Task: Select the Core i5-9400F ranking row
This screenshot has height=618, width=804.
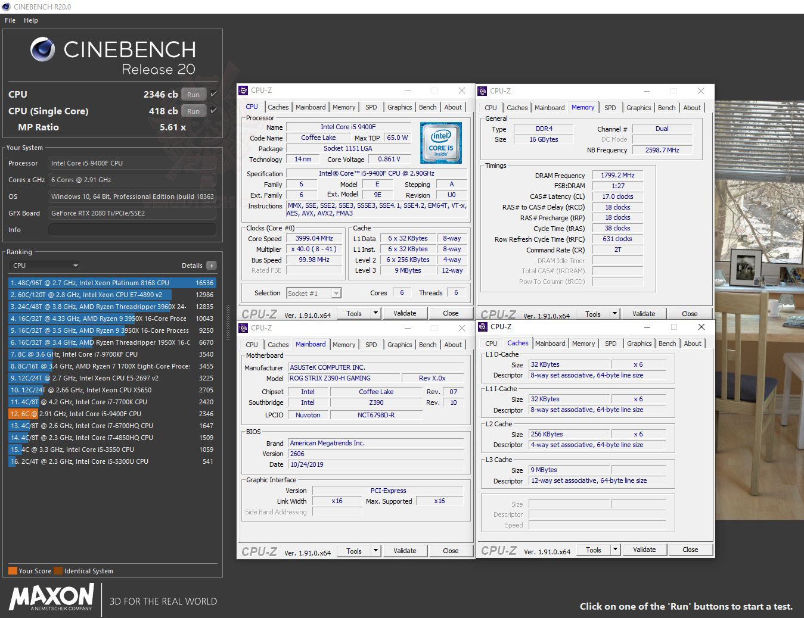Action: 112,414
